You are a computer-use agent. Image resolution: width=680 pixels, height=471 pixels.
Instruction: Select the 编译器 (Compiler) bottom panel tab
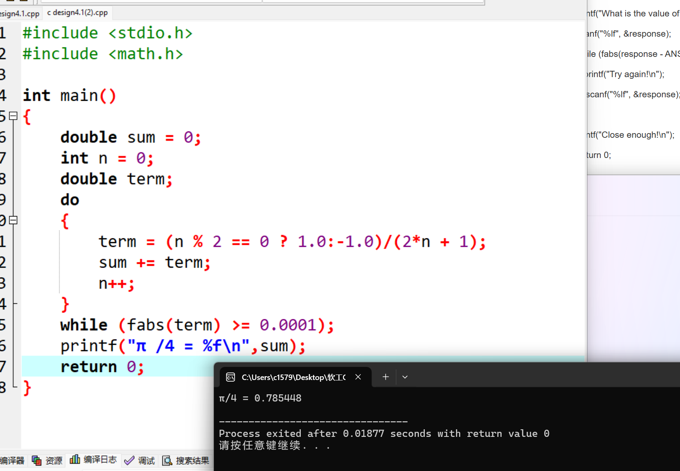tap(13, 460)
